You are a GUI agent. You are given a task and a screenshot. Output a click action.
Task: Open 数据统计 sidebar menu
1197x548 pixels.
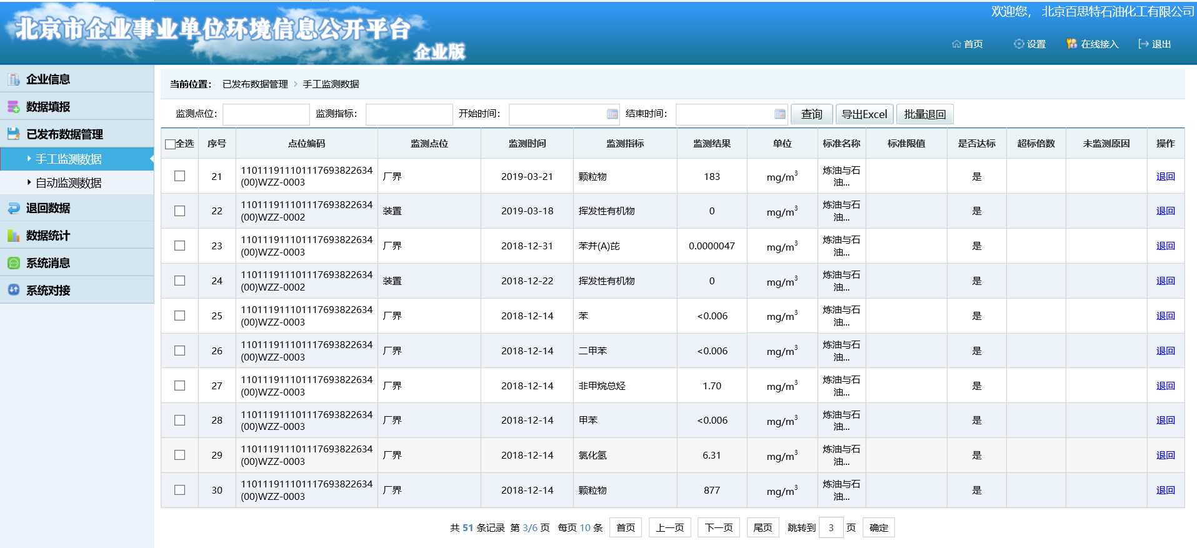(77, 236)
